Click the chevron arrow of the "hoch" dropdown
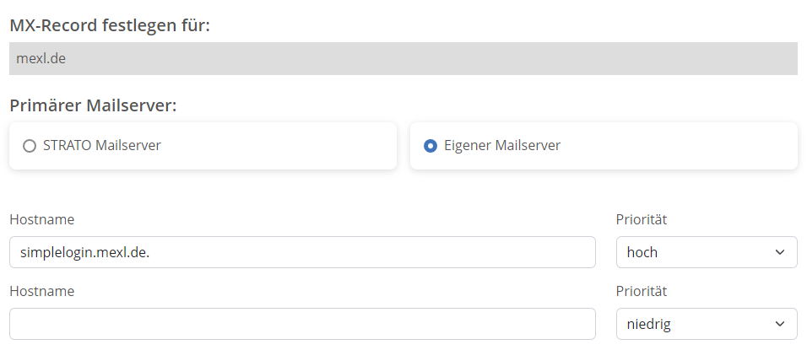Viewport: 807px width, 350px height. click(x=779, y=252)
